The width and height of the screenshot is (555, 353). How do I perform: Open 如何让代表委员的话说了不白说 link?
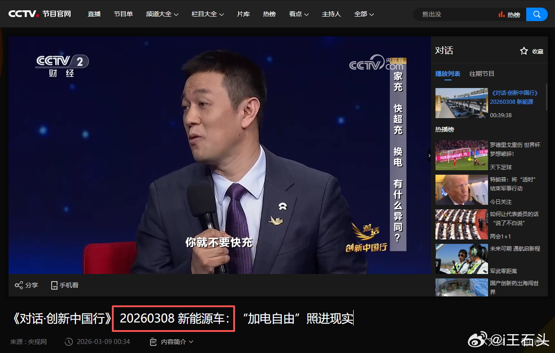514,218
